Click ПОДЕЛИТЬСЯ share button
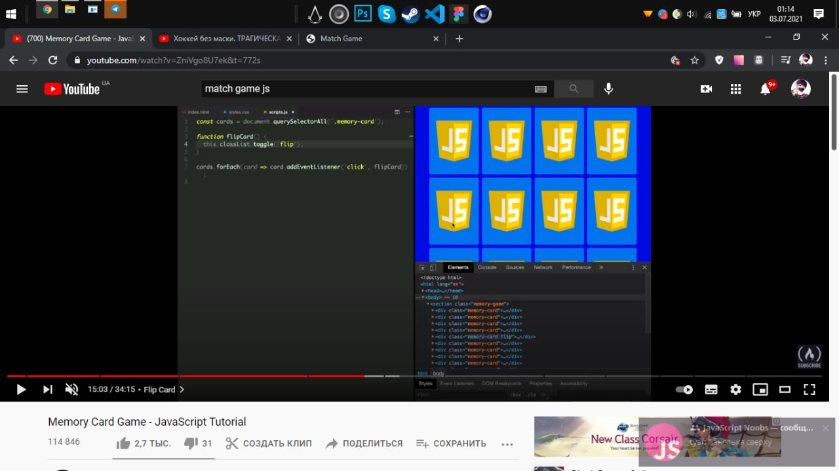The width and height of the screenshot is (839, 471). pos(364,443)
